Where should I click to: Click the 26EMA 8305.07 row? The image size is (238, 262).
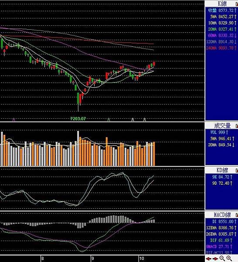221,234
